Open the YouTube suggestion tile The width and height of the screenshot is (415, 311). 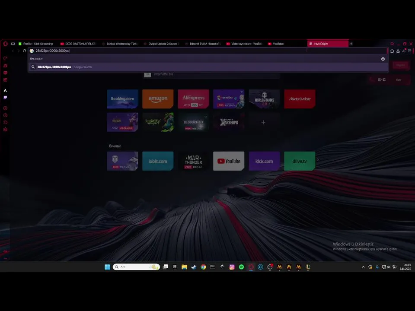(229, 161)
